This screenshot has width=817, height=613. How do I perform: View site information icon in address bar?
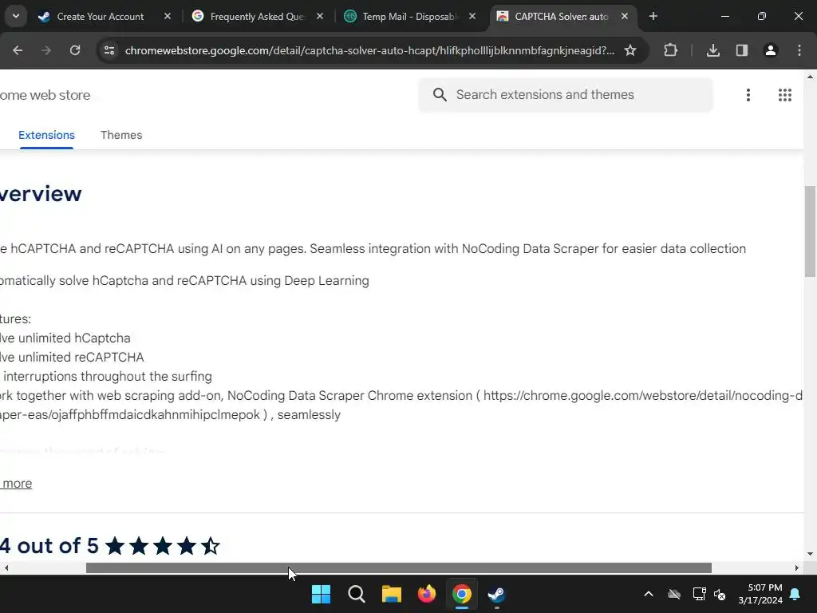pos(109,50)
